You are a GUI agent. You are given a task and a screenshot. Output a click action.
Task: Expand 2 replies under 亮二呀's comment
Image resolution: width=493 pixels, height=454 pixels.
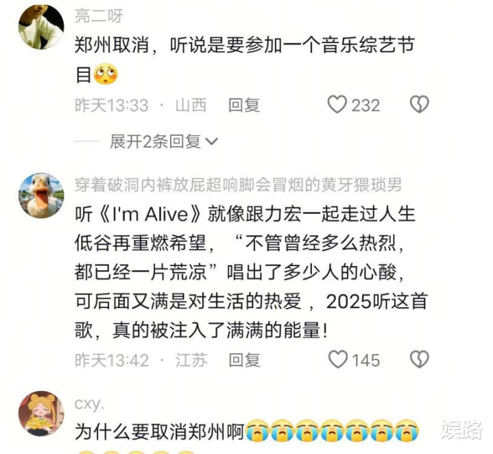click(x=156, y=141)
